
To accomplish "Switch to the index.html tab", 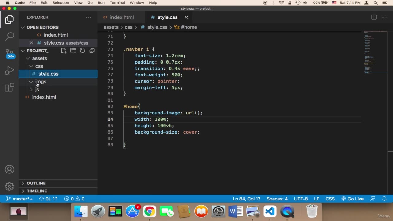I will (x=122, y=17).
